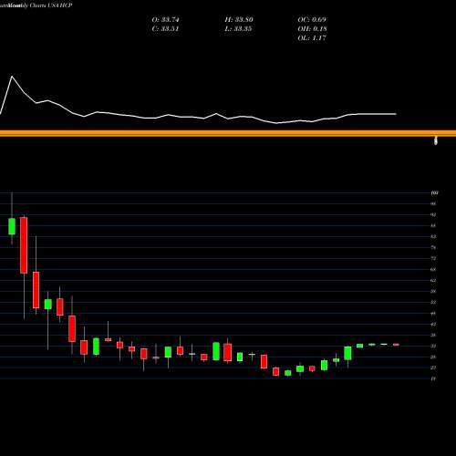Click the orange horizontal divider bar

tap(228, 133)
